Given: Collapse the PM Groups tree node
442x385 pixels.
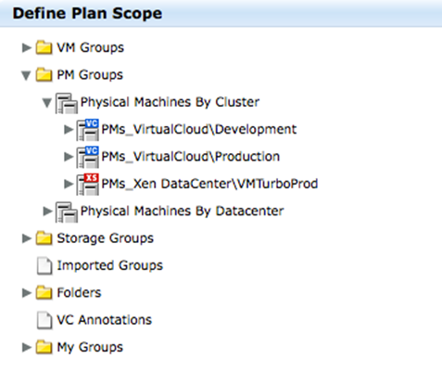Looking at the screenshot, I should coord(26,75).
